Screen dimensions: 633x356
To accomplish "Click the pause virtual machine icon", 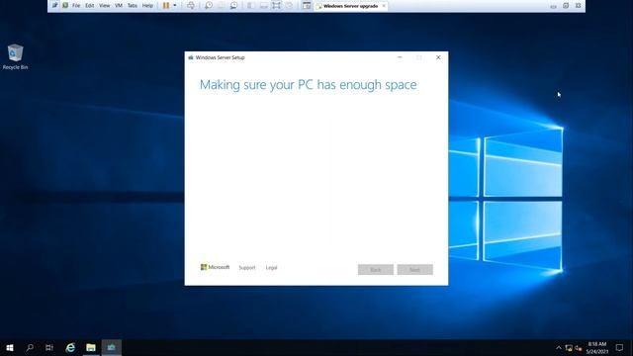I will 166,6.
